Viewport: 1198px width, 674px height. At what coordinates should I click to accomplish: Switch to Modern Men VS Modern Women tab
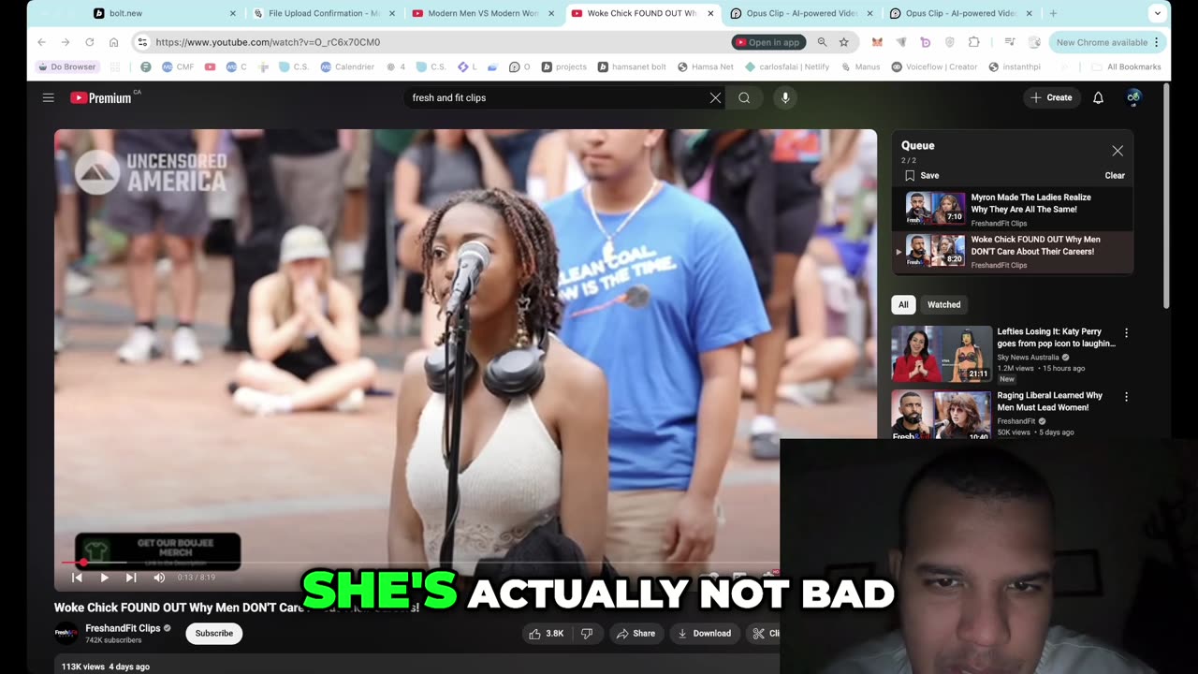tap(484, 13)
